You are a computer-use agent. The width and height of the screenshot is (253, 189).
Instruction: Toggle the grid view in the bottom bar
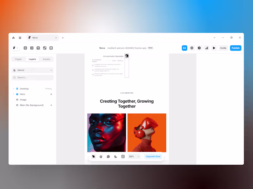tap(123, 156)
